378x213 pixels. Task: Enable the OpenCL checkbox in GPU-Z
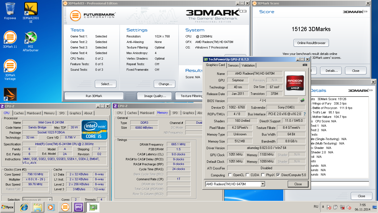[230, 175]
